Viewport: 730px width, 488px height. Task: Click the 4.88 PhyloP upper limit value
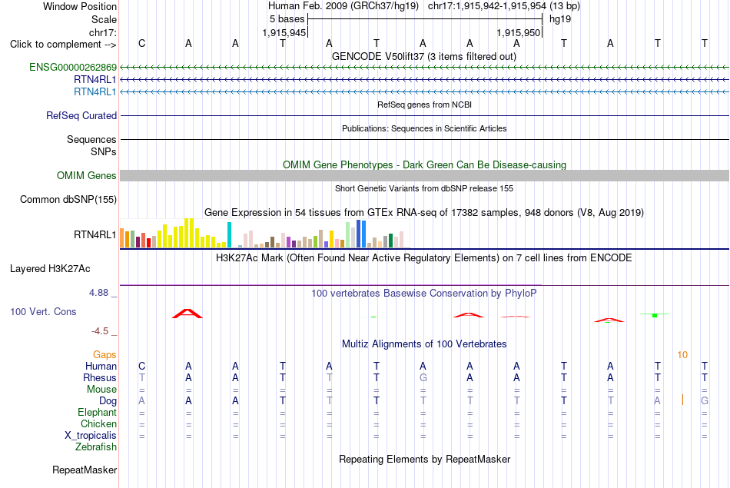[98, 293]
